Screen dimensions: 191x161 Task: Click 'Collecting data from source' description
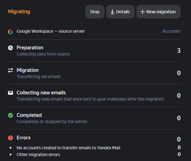tap(43, 54)
